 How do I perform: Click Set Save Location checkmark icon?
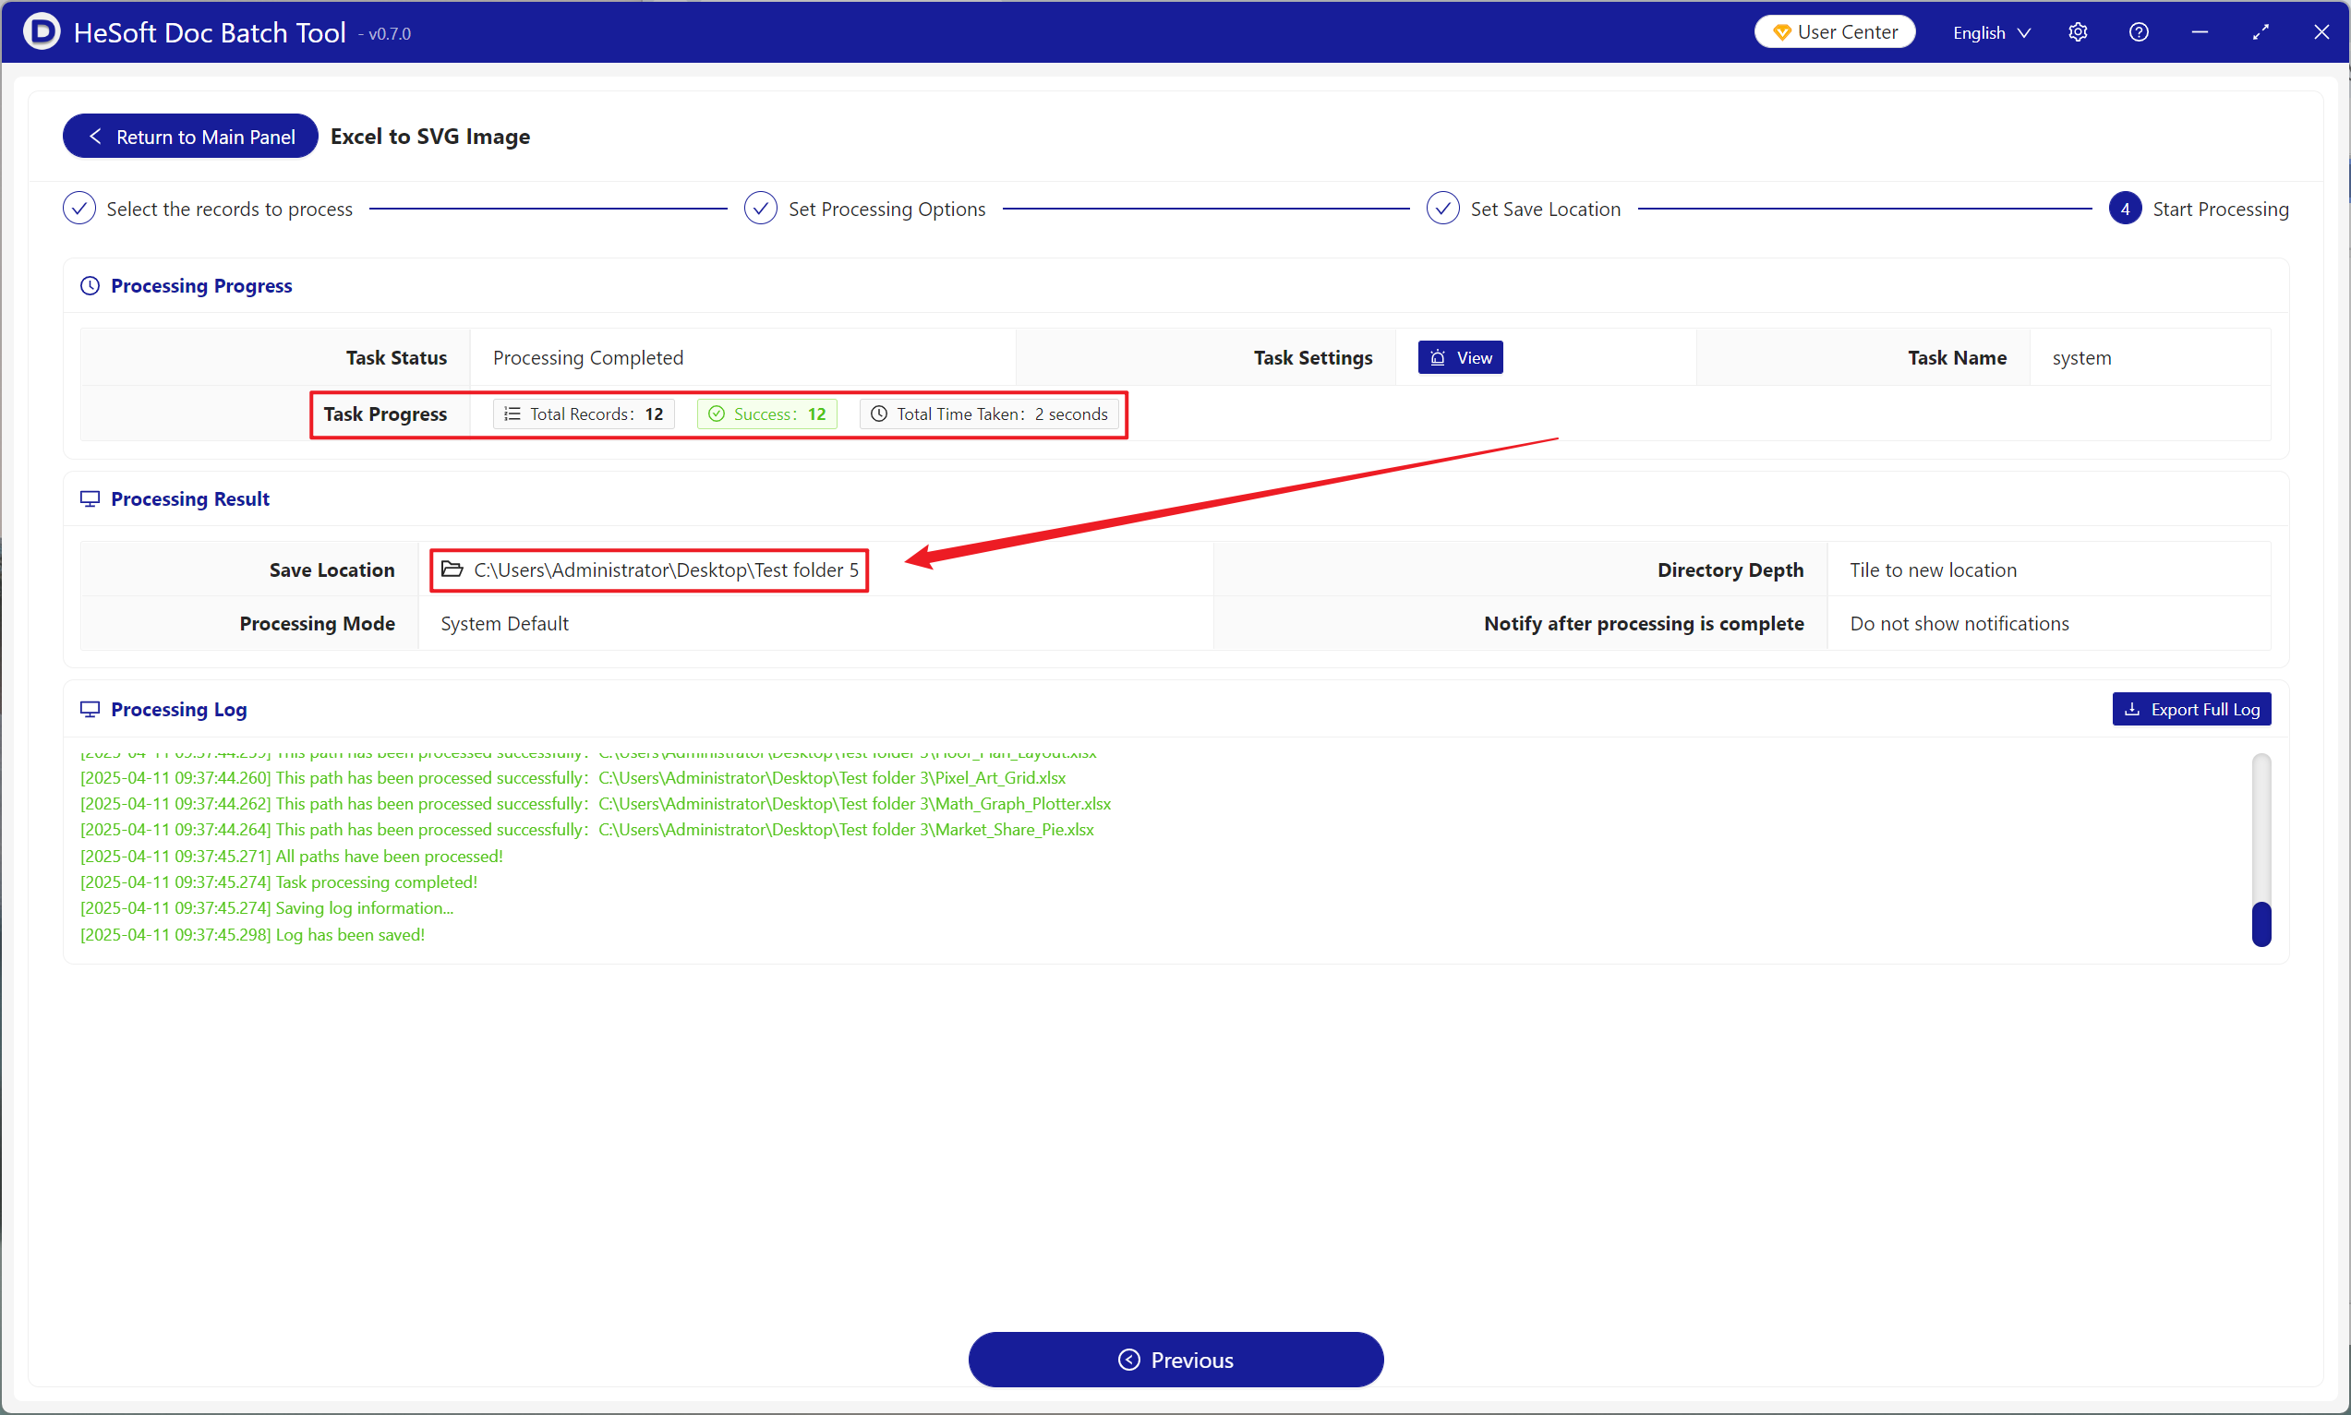tap(1442, 209)
